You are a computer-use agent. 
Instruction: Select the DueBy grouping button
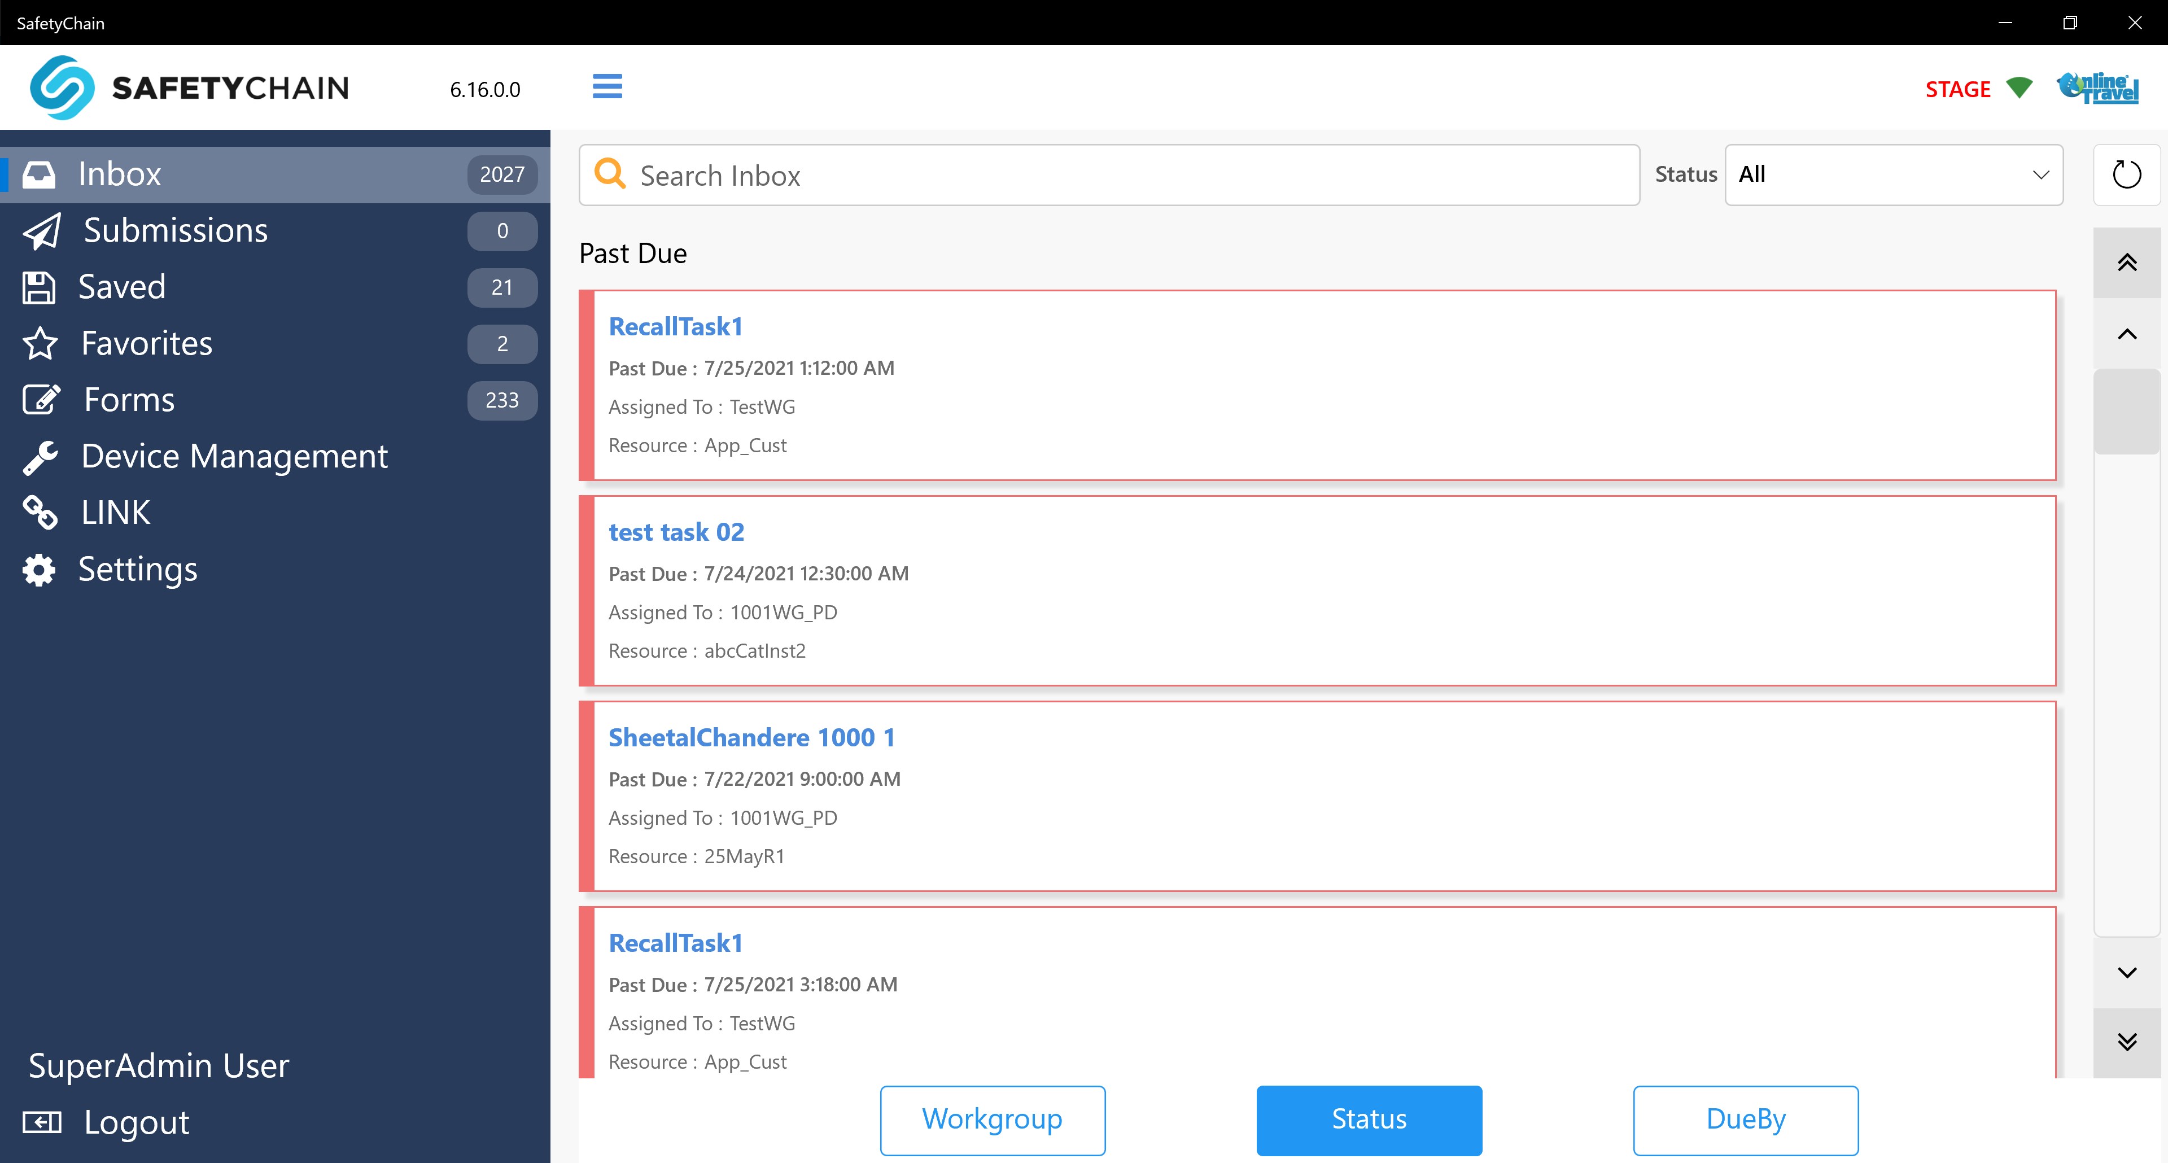click(x=1745, y=1119)
